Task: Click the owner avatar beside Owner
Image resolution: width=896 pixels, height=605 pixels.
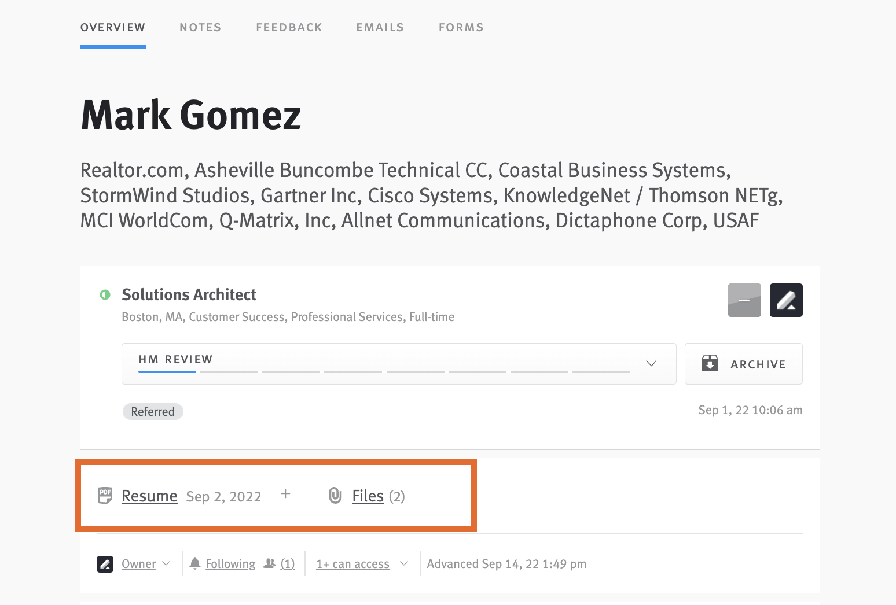Action: 105,564
